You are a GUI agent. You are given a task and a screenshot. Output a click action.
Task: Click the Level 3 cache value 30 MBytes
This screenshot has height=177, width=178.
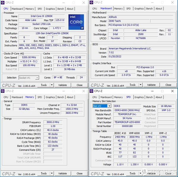[69, 69]
